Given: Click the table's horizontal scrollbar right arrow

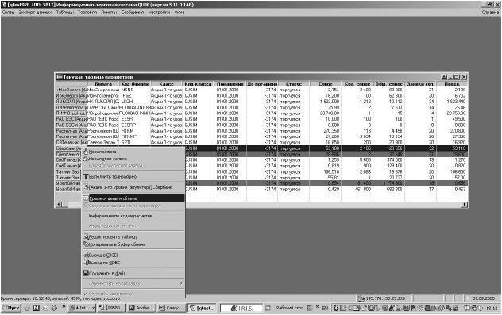Looking at the screenshot, I should [x=465, y=205].
